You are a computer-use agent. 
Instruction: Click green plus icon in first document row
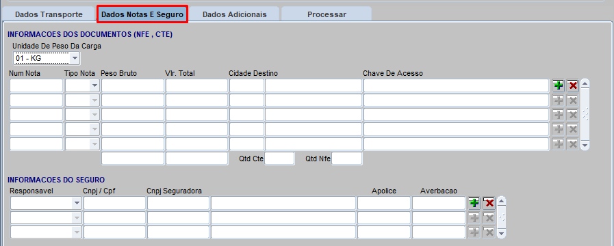(x=559, y=85)
